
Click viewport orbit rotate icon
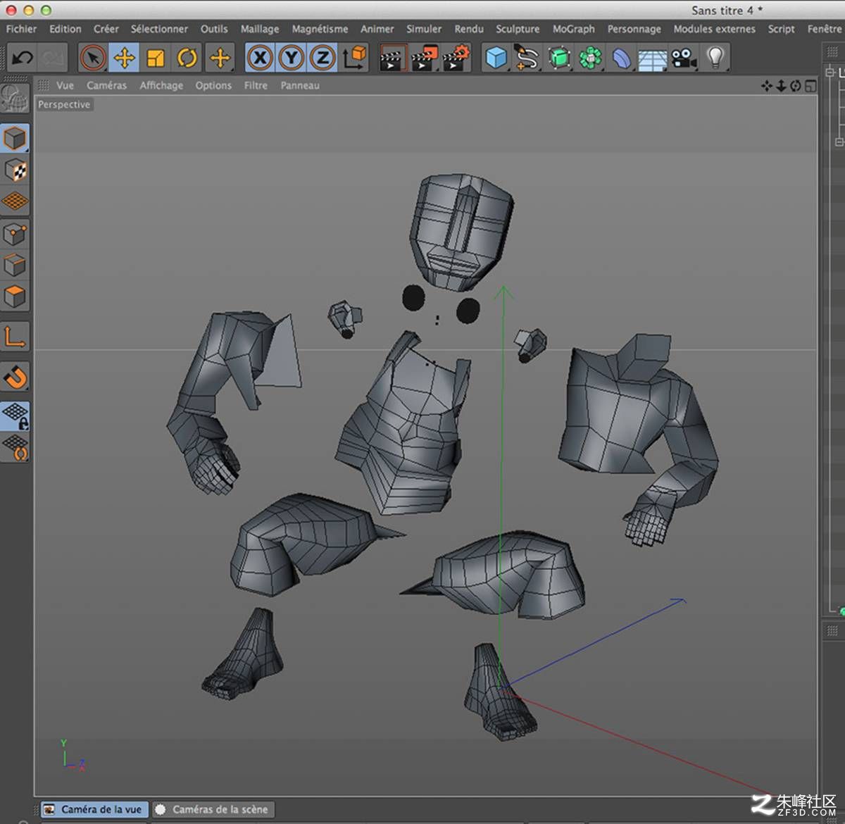coord(796,86)
